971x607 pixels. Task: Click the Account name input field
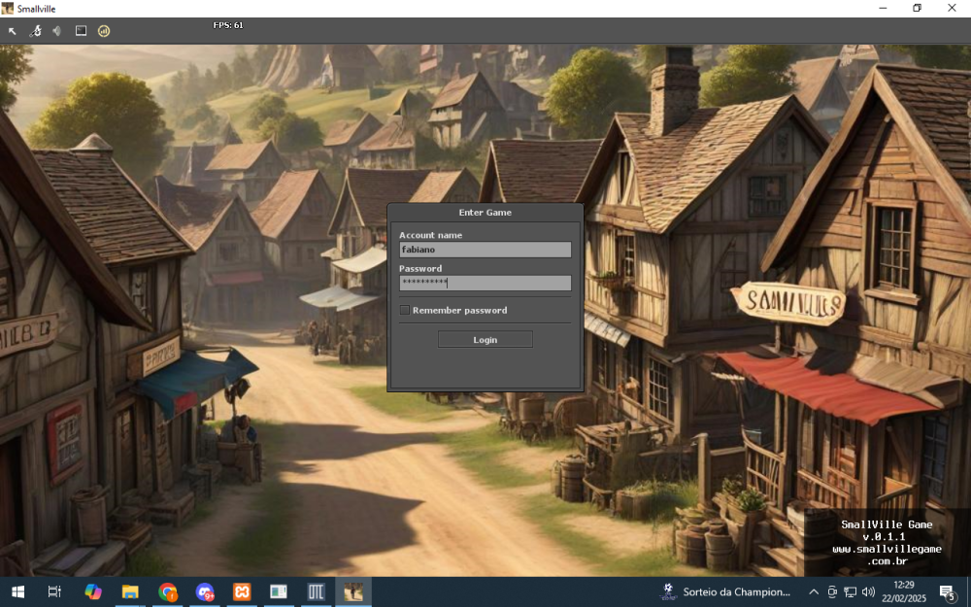pos(485,250)
